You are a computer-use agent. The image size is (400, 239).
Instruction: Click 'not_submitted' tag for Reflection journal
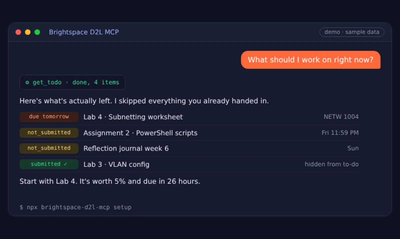click(x=49, y=148)
